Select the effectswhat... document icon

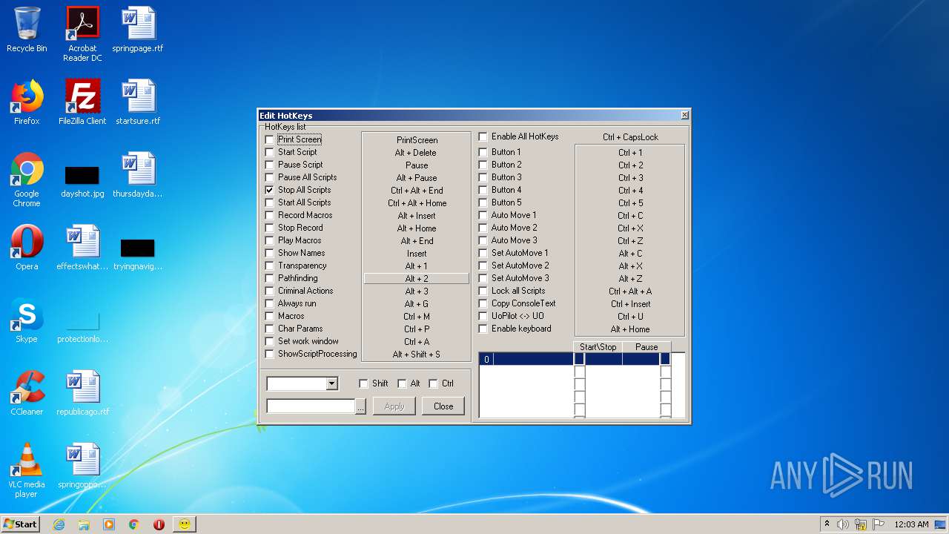(82, 248)
